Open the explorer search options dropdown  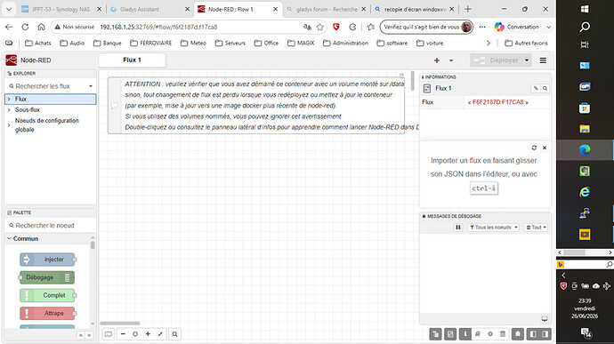tap(91, 86)
